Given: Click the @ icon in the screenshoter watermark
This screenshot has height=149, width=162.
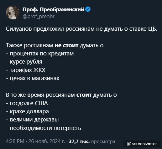Looking at the screenshot, I should tap(129, 144).
